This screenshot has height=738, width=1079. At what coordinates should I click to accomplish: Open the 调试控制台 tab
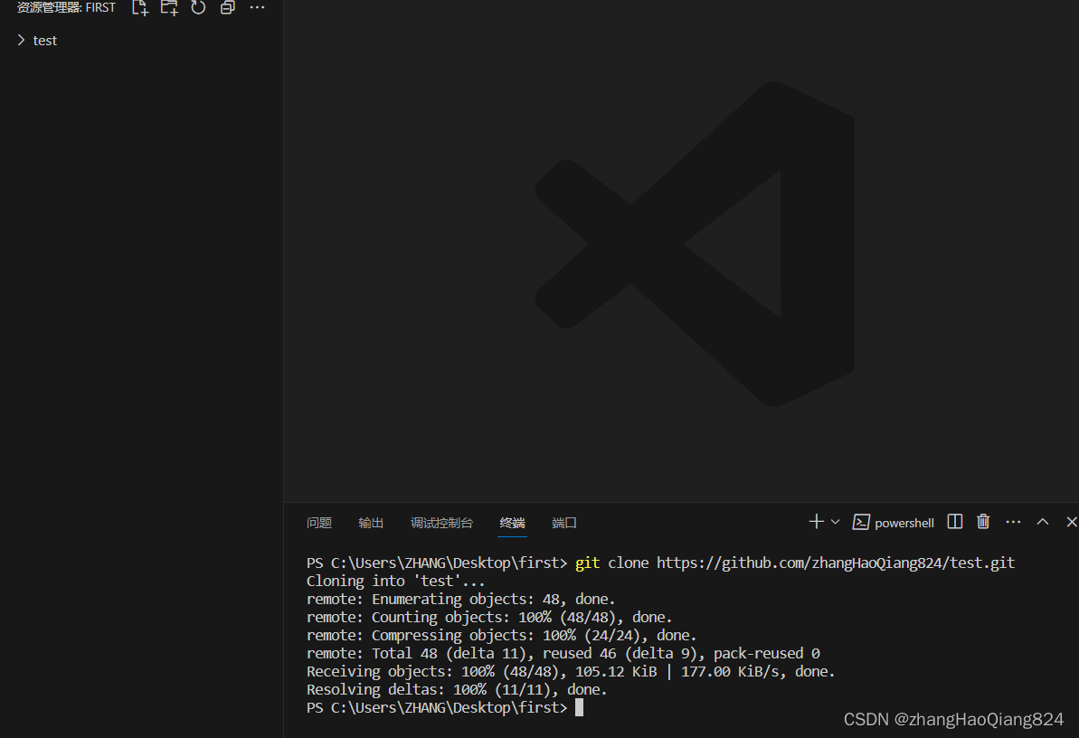[x=441, y=524]
